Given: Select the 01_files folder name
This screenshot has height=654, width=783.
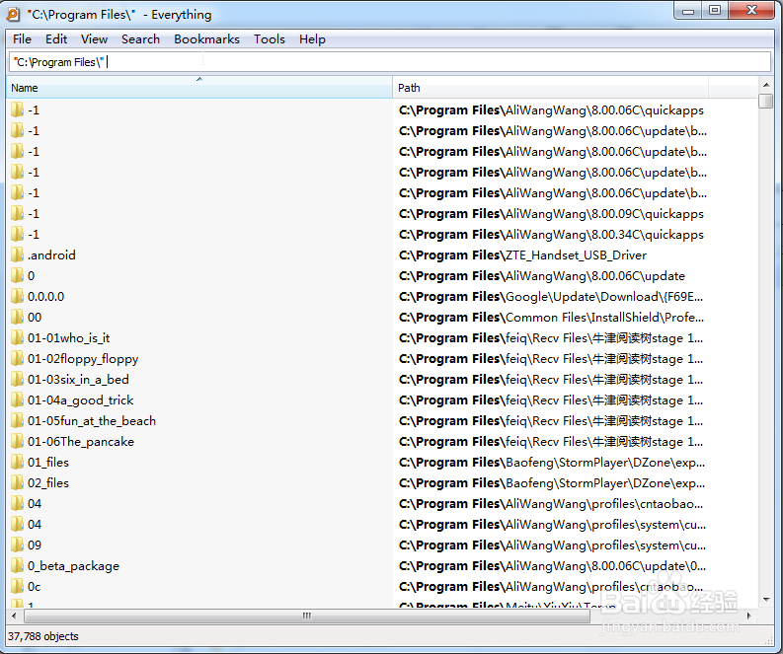Looking at the screenshot, I should [48, 462].
